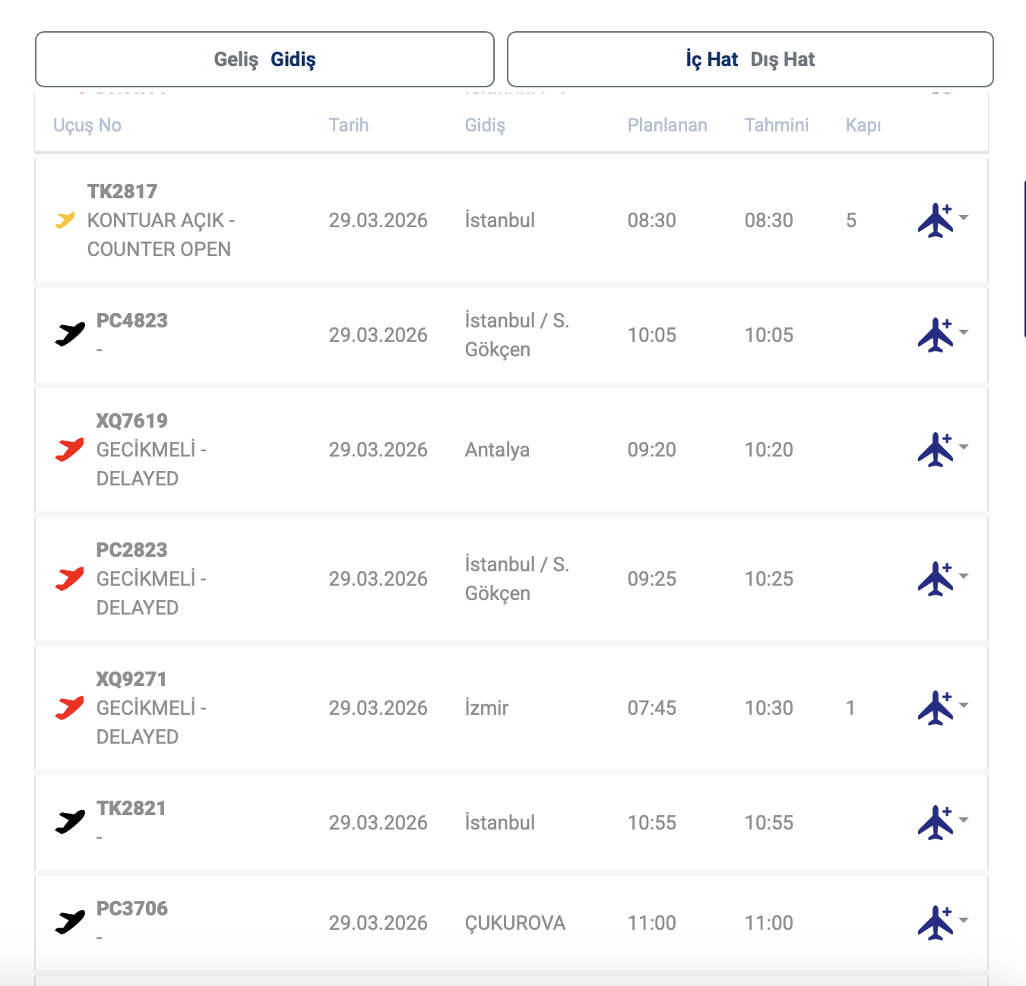The width and height of the screenshot is (1026, 986).
Task: Click the Uçuş No column header
Action: 87,125
